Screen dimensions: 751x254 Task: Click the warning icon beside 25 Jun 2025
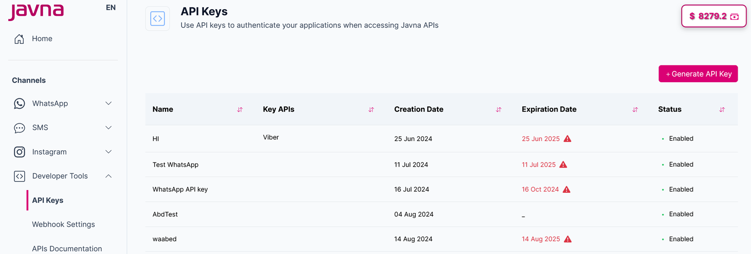(x=568, y=139)
